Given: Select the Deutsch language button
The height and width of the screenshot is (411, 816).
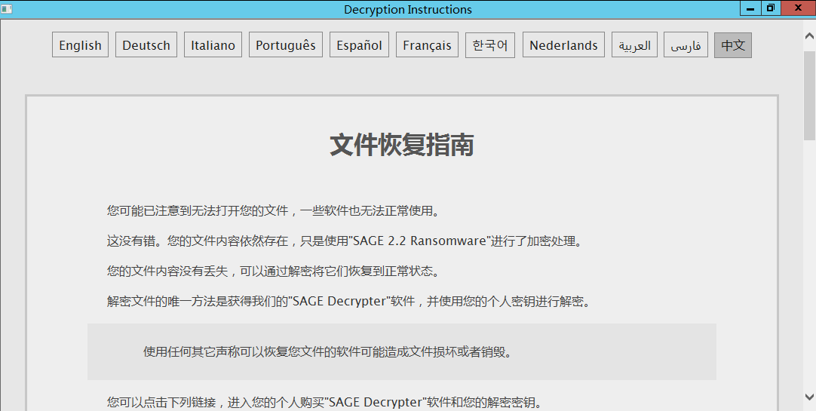Looking at the screenshot, I should tap(146, 45).
